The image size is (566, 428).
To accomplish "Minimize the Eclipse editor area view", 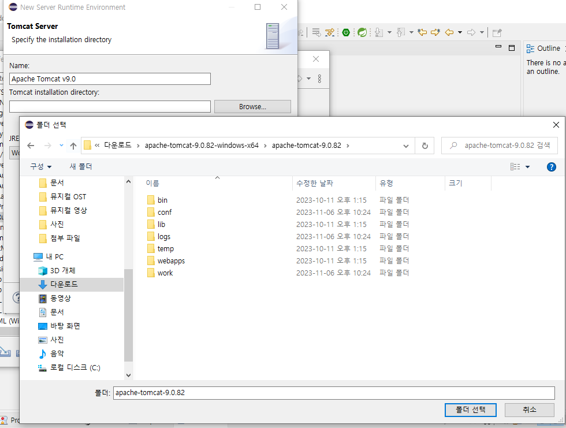I will click(498, 47).
